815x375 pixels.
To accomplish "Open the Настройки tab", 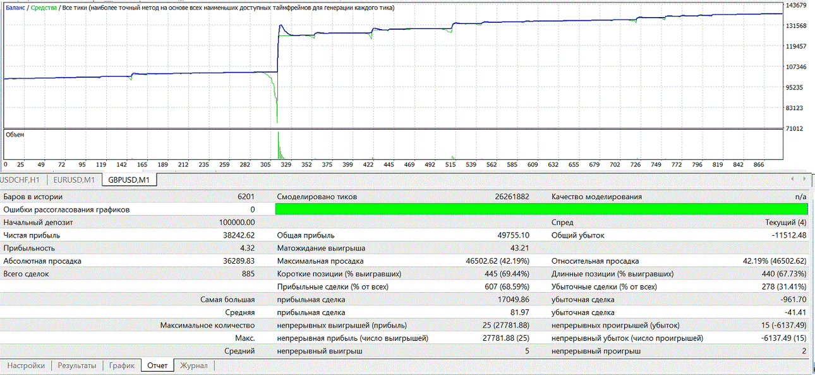I will 26,366.
